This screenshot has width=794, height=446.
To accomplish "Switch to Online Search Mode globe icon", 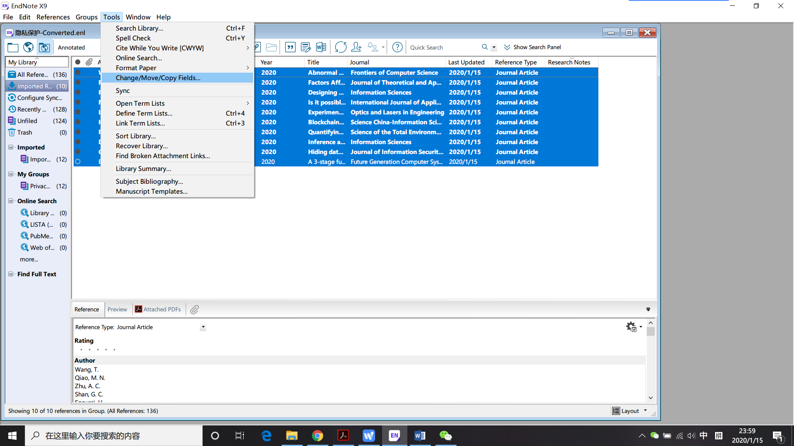I will pyautogui.click(x=28, y=47).
